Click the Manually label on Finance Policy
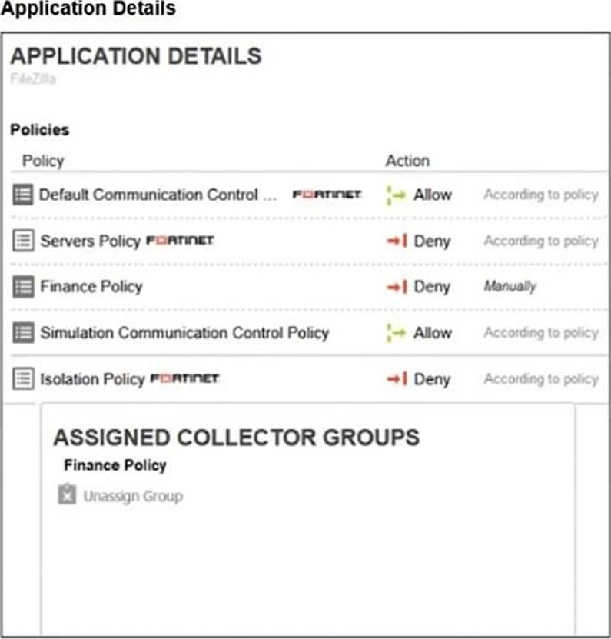Image resolution: width=611 pixels, height=639 pixels. (510, 287)
